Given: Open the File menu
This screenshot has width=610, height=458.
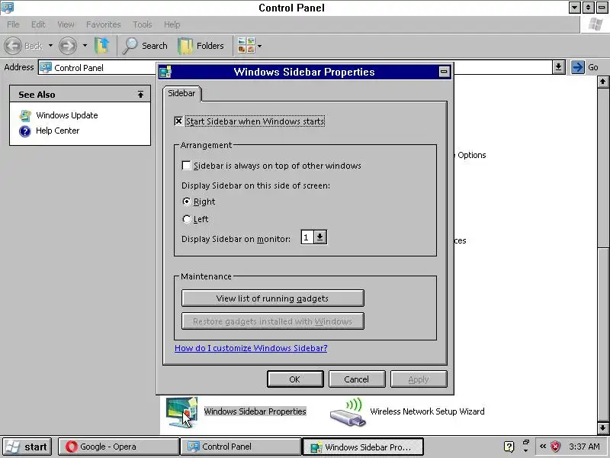Looking at the screenshot, I should [x=13, y=24].
